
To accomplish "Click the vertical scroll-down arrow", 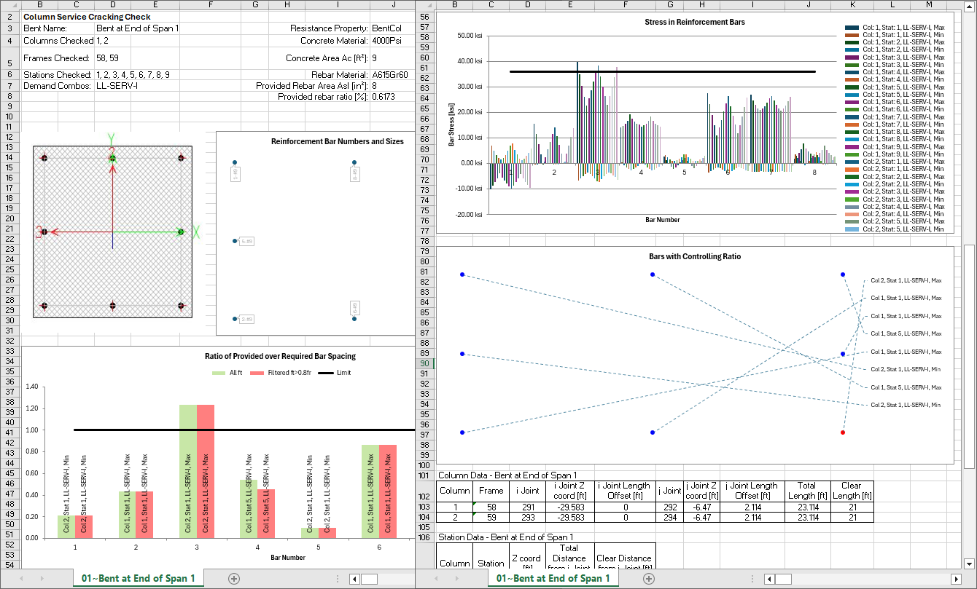I will pyautogui.click(x=969, y=563).
